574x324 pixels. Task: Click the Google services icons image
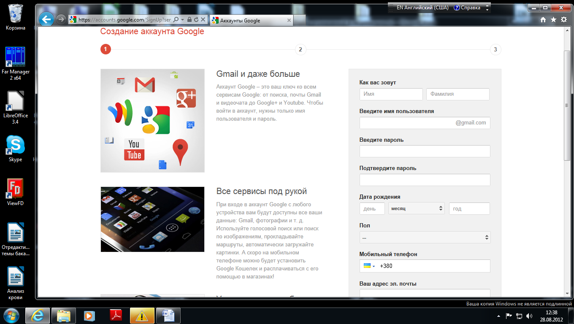pyautogui.click(x=152, y=121)
